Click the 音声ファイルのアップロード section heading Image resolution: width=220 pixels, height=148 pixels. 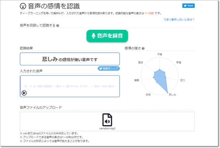point(41,107)
